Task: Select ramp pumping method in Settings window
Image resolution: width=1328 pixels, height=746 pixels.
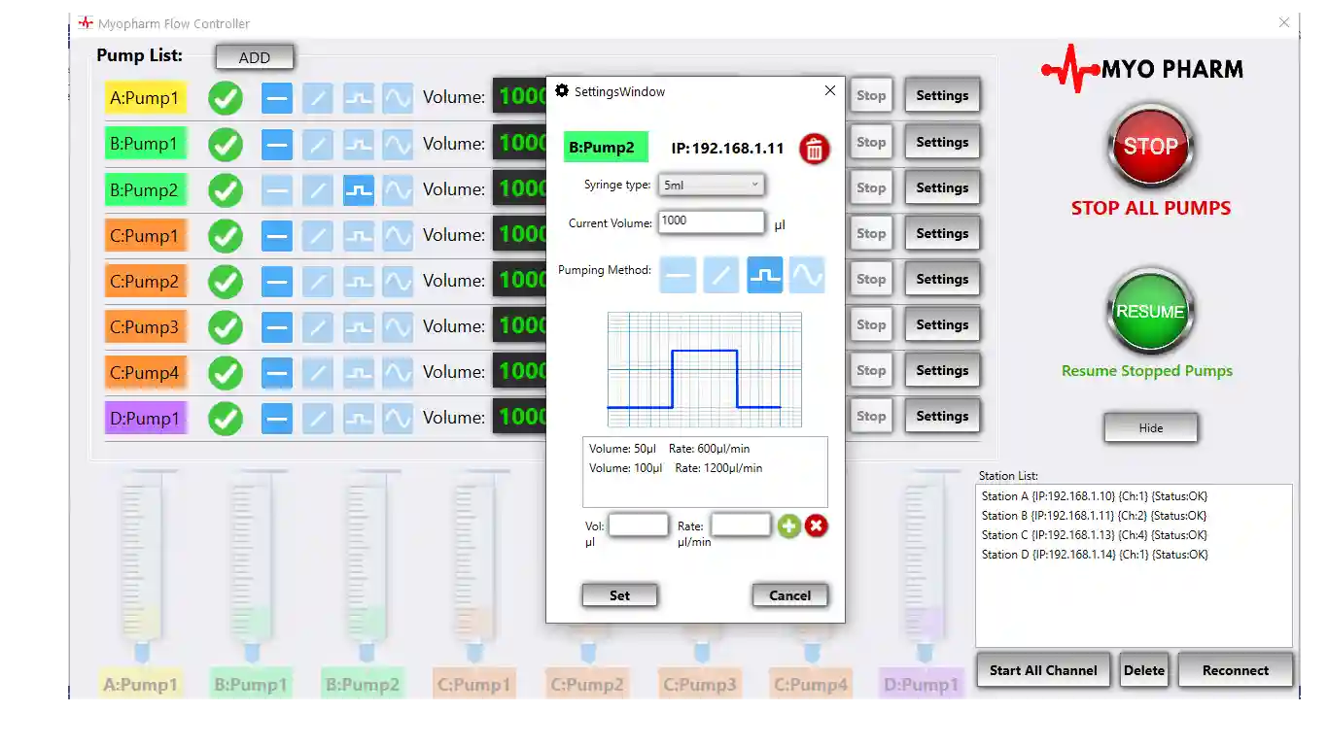Action: tap(721, 275)
